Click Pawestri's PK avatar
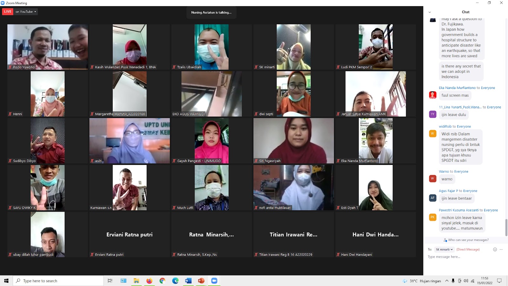 (432, 217)
